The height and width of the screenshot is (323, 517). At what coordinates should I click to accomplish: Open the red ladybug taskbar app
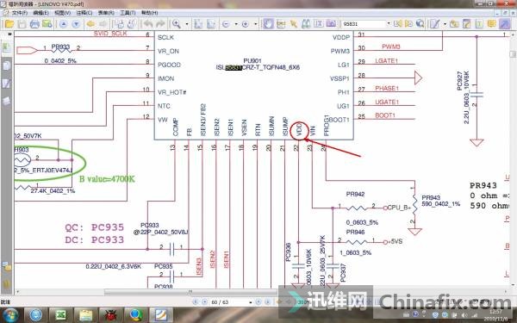[111, 315]
